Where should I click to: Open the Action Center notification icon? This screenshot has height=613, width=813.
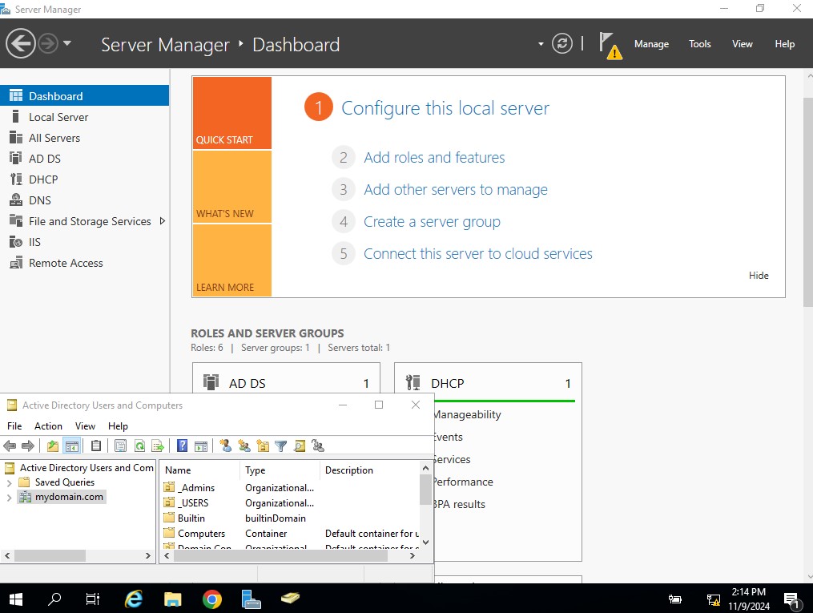pyautogui.click(x=791, y=600)
